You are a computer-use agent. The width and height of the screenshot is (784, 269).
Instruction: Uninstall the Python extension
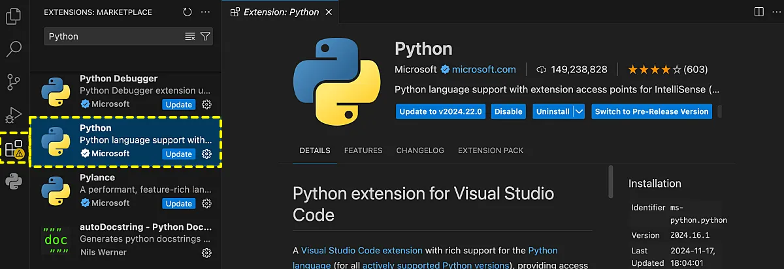[x=553, y=111]
